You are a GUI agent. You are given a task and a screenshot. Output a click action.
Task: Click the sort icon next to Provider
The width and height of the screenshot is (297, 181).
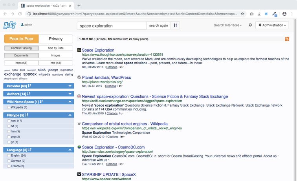[29, 86]
